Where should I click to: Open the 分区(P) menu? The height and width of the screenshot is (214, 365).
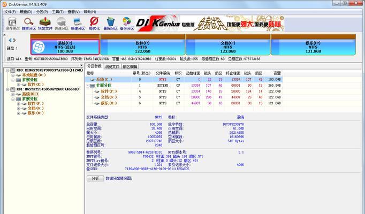pyautogui.click(x=42, y=12)
